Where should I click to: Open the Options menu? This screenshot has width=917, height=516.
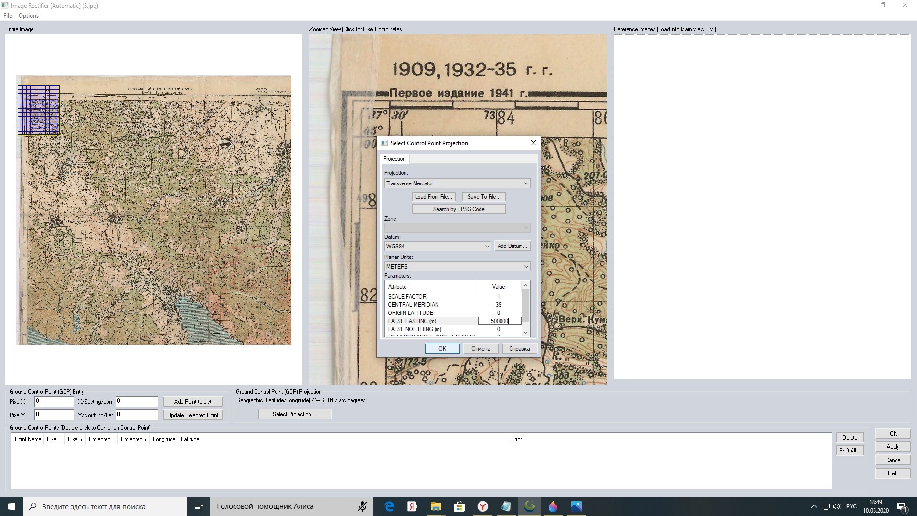click(29, 16)
